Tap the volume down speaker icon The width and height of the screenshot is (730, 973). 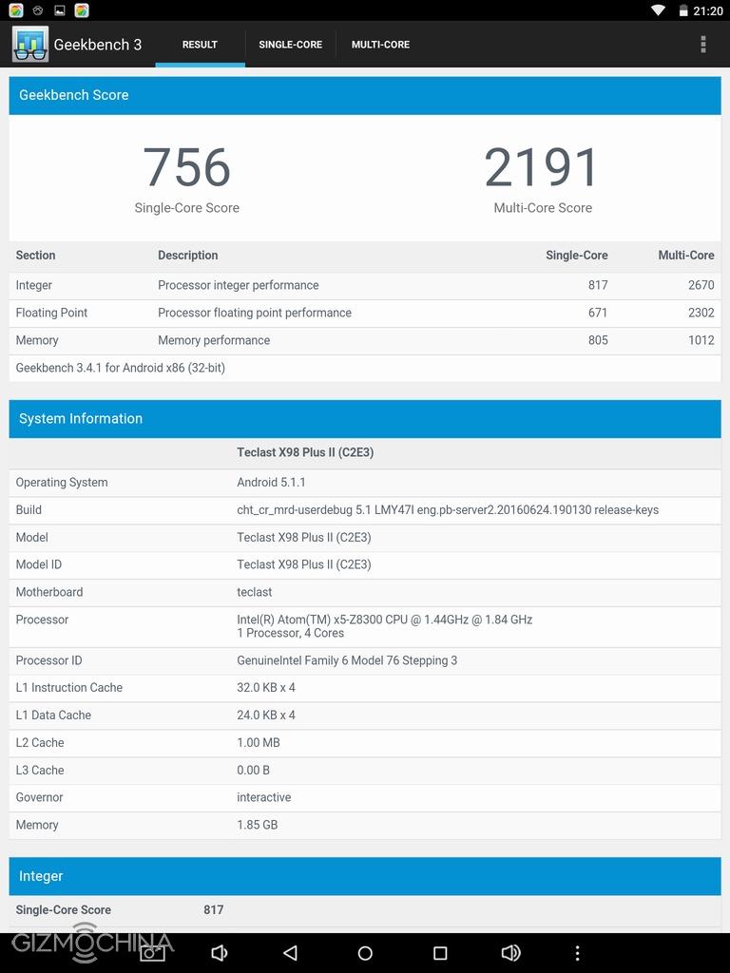point(220,953)
